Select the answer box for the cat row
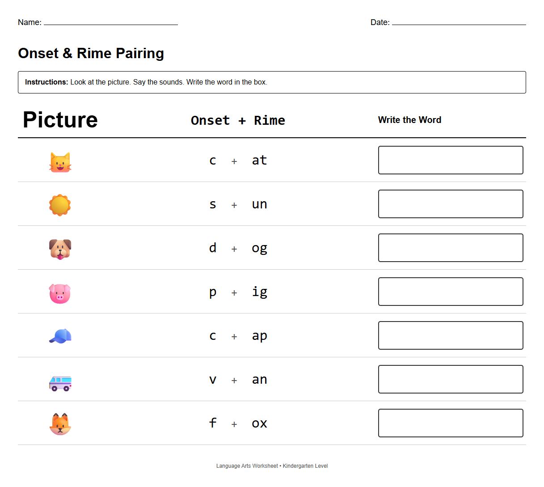The height and width of the screenshot is (487, 544). 451,160
